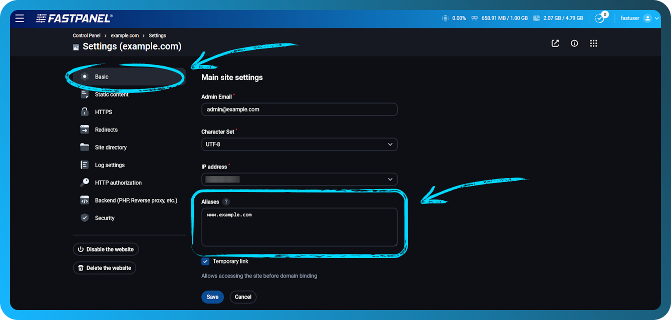Open the hamburger navigation menu

click(x=20, y=18)
